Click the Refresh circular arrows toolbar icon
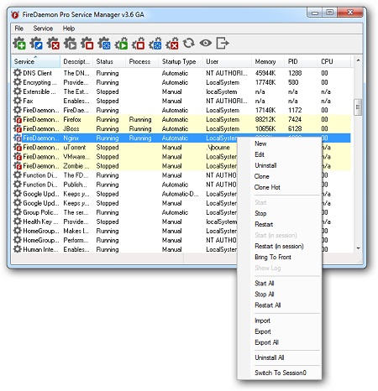This screenshot has height=391, width=378. click(189, 43)
